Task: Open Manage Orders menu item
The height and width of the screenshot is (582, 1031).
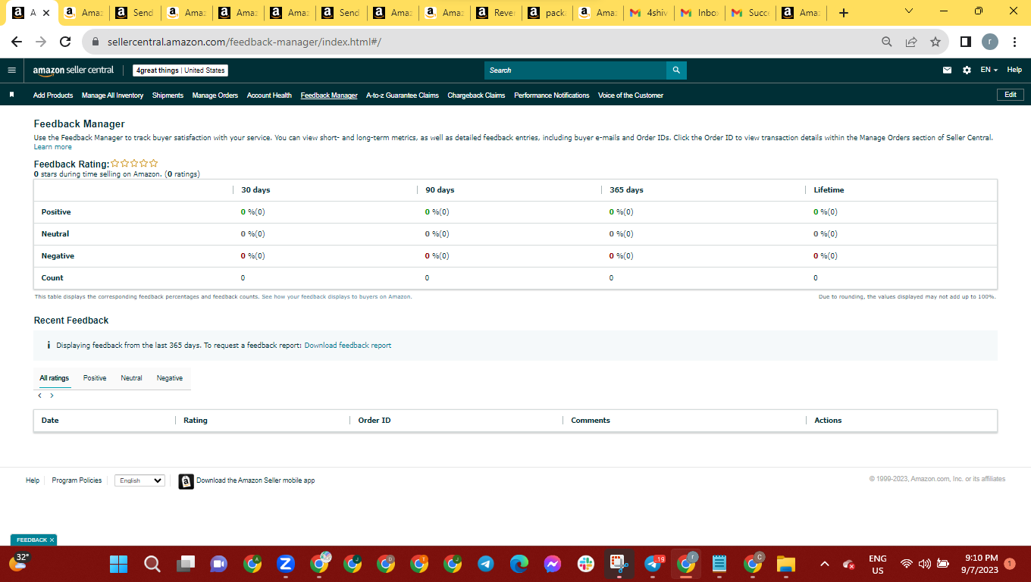Action: click(x=215, y=95)
